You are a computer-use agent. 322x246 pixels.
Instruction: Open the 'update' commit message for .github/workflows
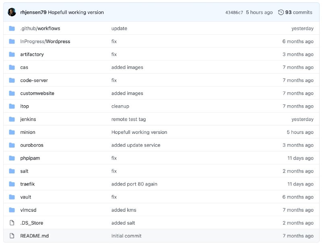click(119, 28)
